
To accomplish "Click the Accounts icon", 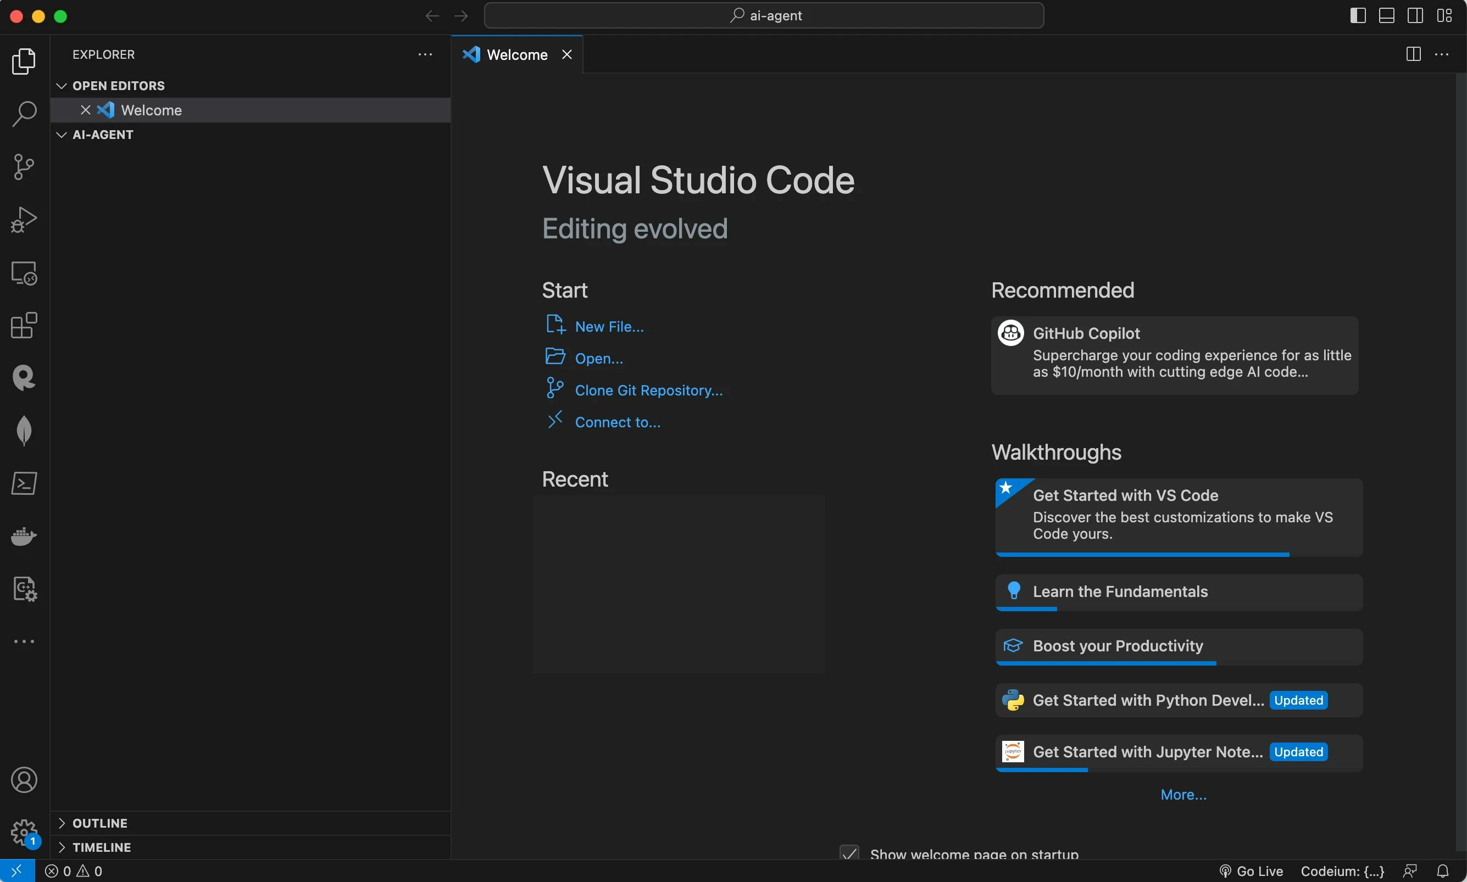I will pos(24,780).
